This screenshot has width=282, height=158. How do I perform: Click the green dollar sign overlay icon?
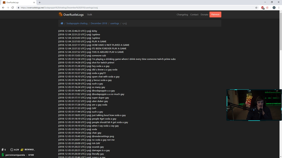click(3, 154)
